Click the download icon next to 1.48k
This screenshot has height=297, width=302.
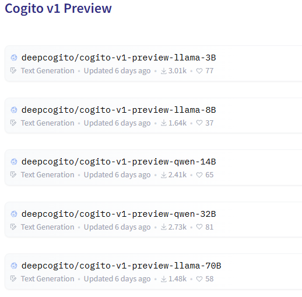[164, 279]
